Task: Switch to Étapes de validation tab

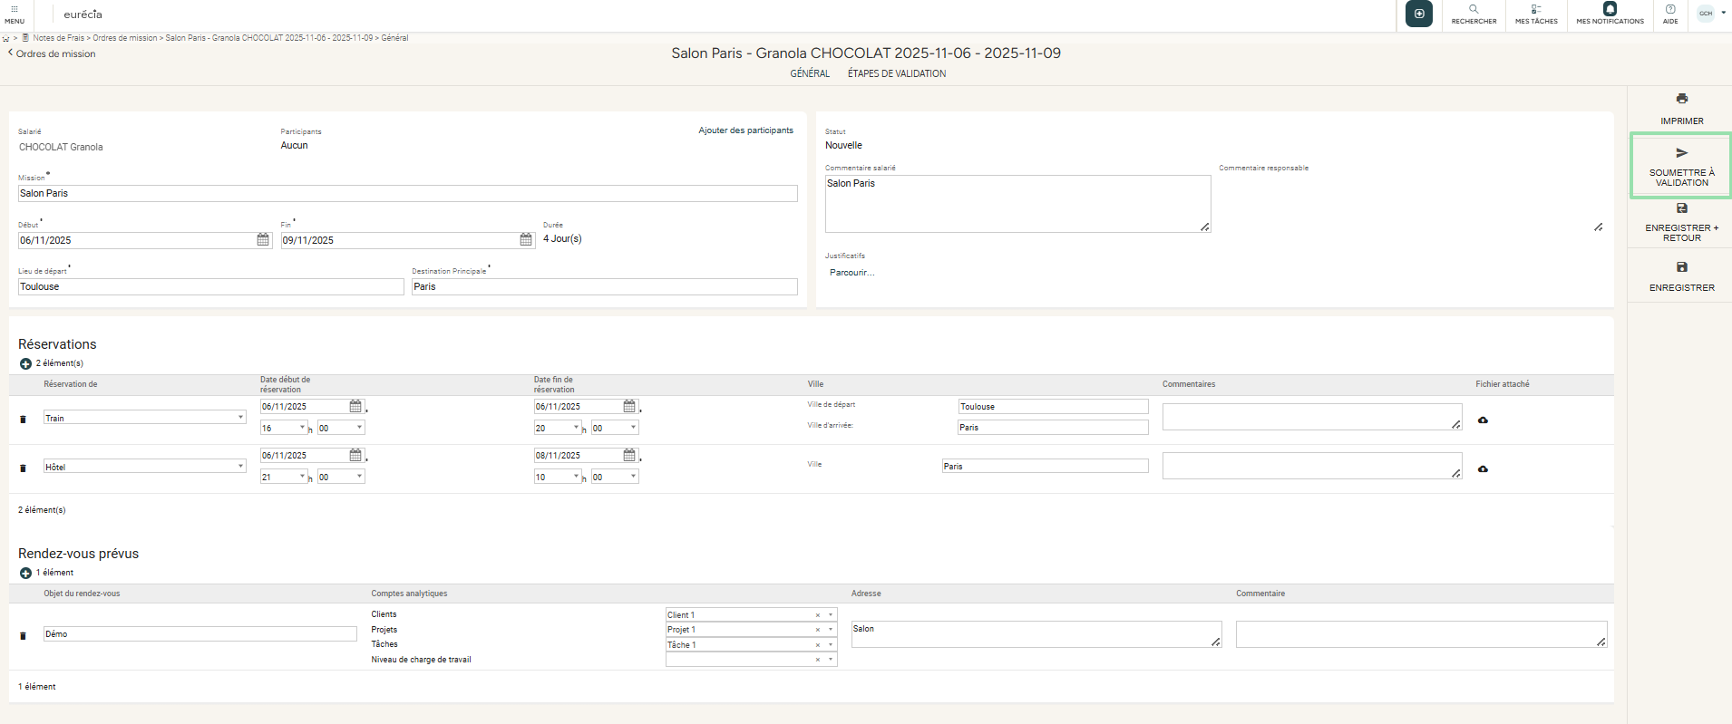Action: [x=896, y=73]
